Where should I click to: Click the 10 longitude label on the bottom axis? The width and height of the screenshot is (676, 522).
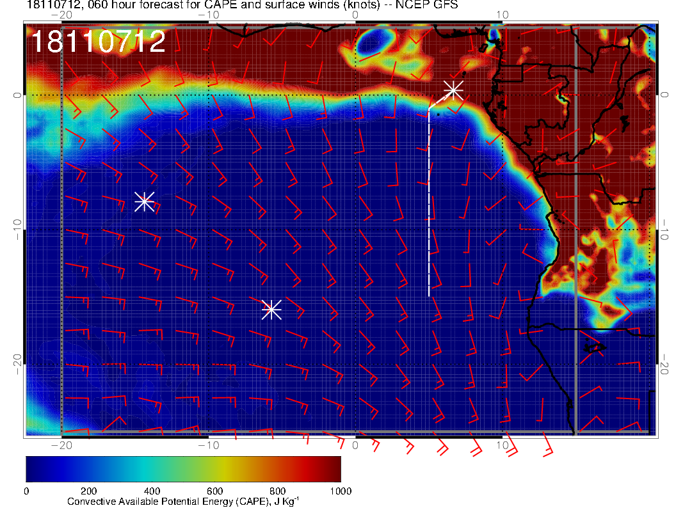point(503,445)
